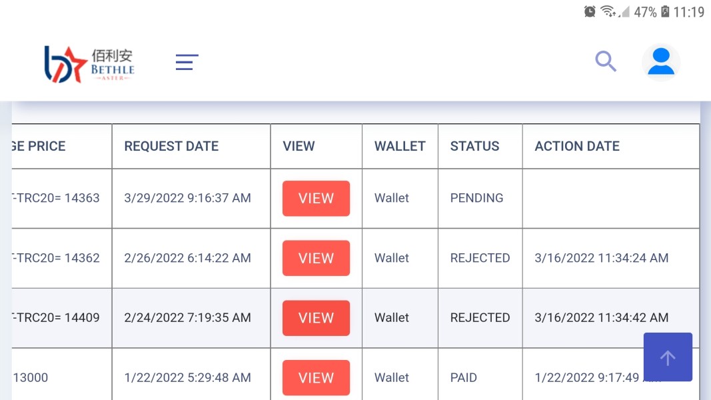Select the REQUEST DATE column header
711x400 pixels.
[171, 146]
